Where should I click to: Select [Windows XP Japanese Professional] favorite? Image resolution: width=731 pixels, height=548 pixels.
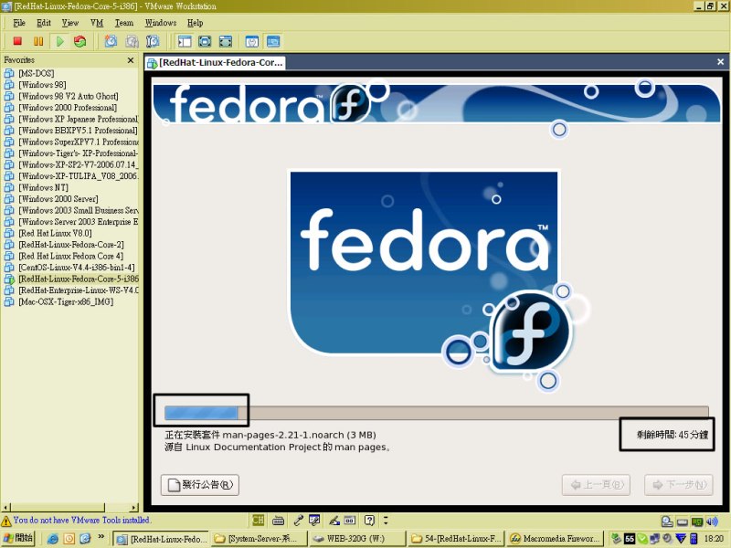click(79, 119)
